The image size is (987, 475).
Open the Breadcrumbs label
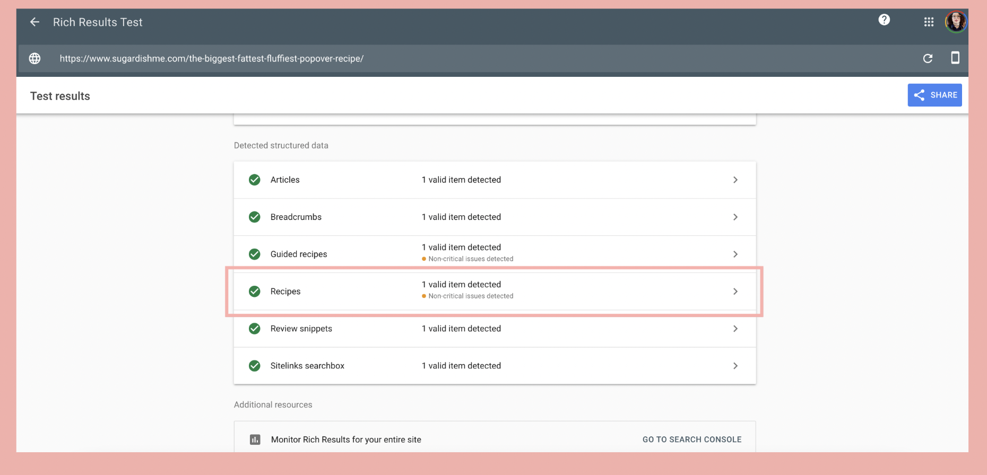pos(296,217)
